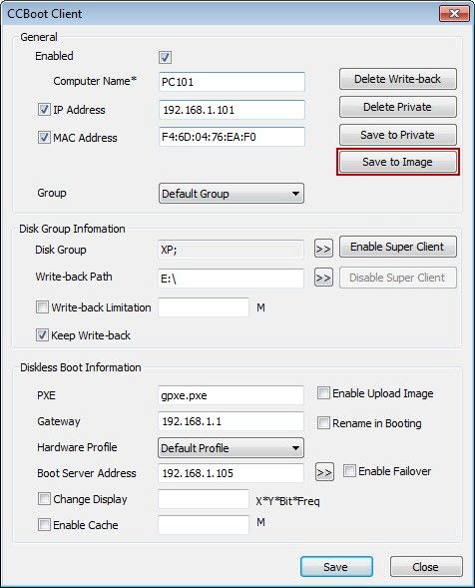Tick the Enable Failover checkbox

(x=349, y=471)
